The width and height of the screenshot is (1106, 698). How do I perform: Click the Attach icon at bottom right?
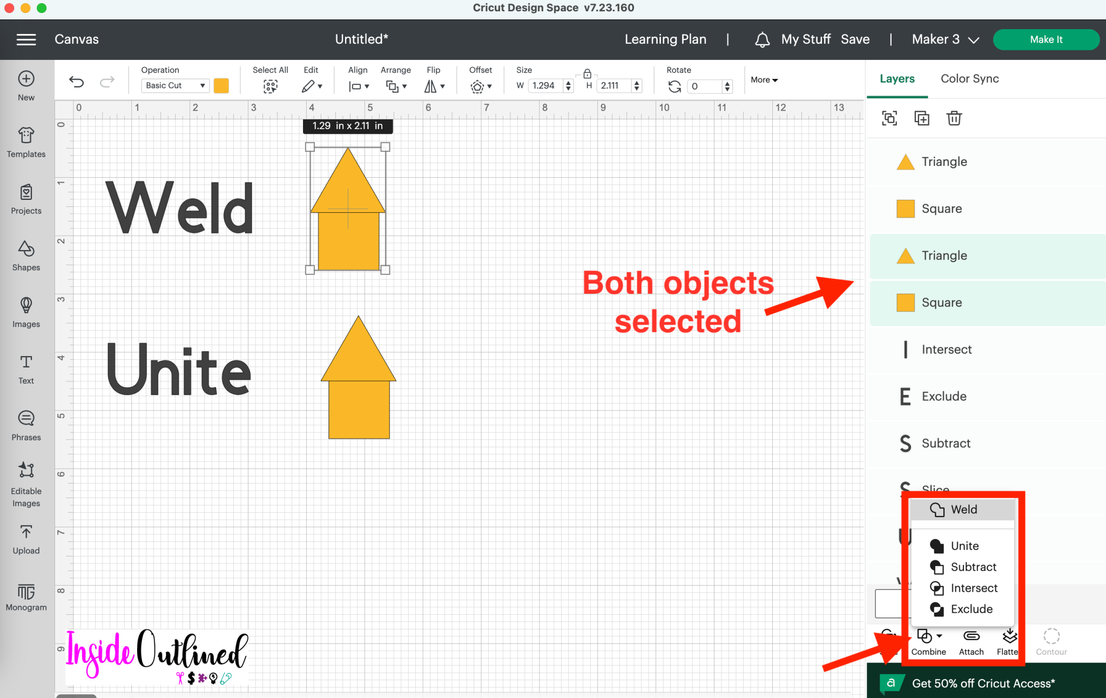[970, 640]
